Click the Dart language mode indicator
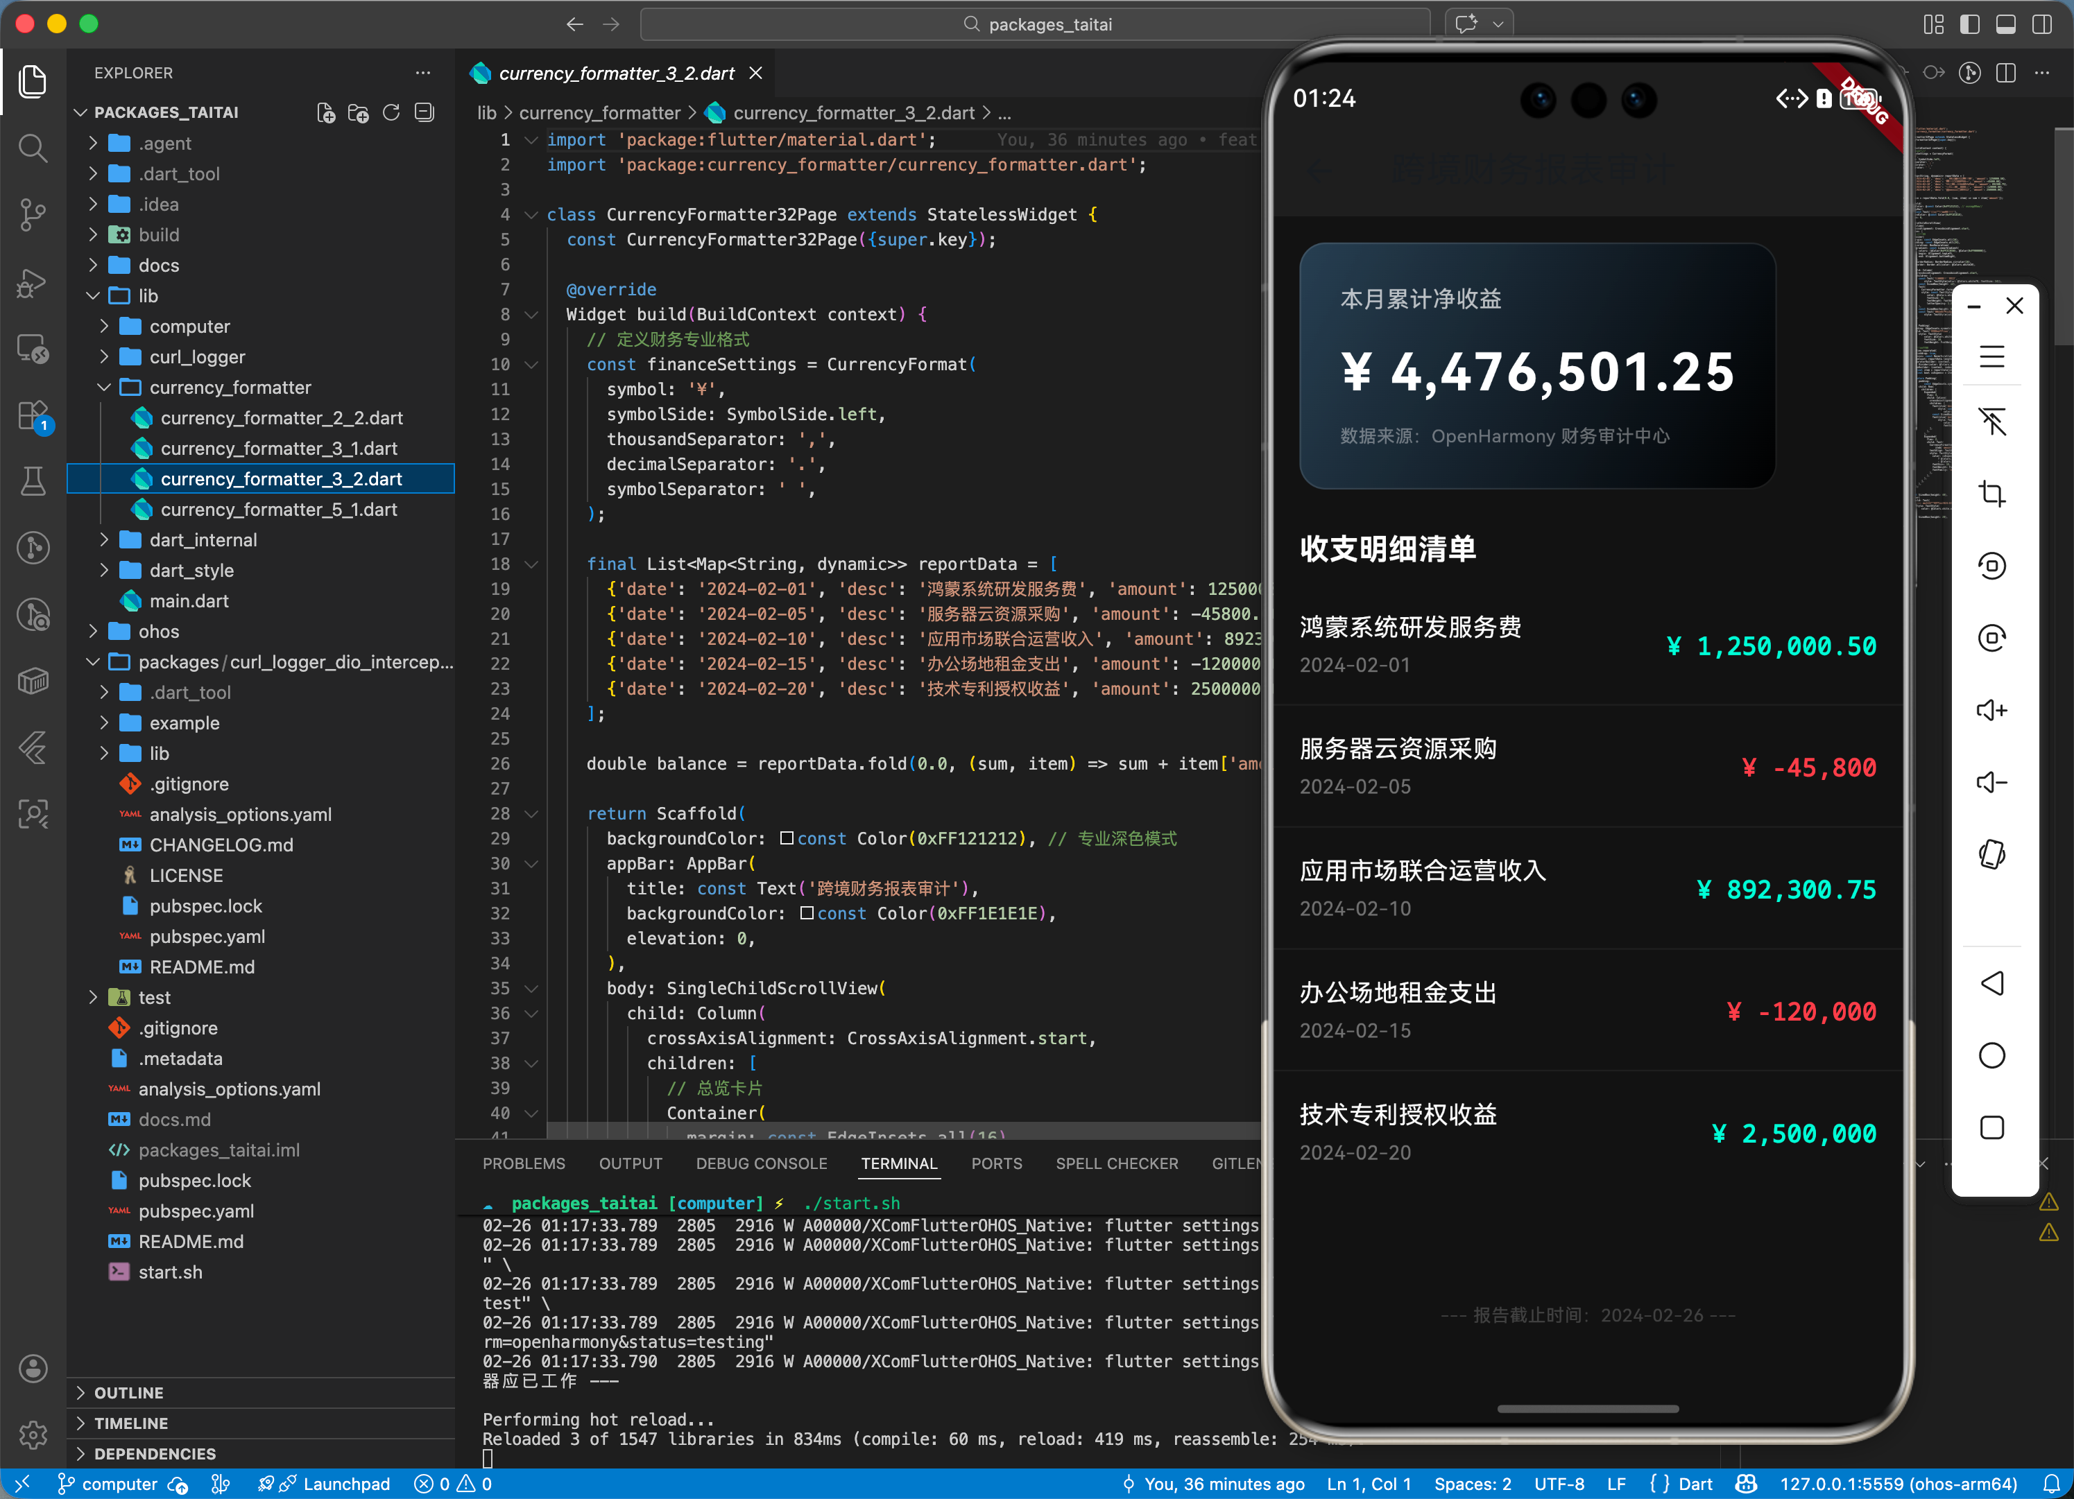 pyautogui.click(x=1695, y=1484)
